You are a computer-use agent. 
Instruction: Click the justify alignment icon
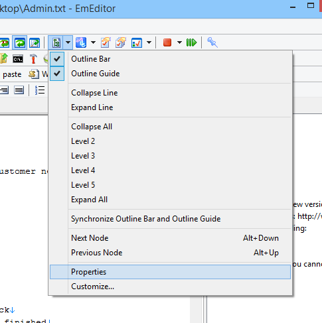pyautogui.click(x=19, y=90)
